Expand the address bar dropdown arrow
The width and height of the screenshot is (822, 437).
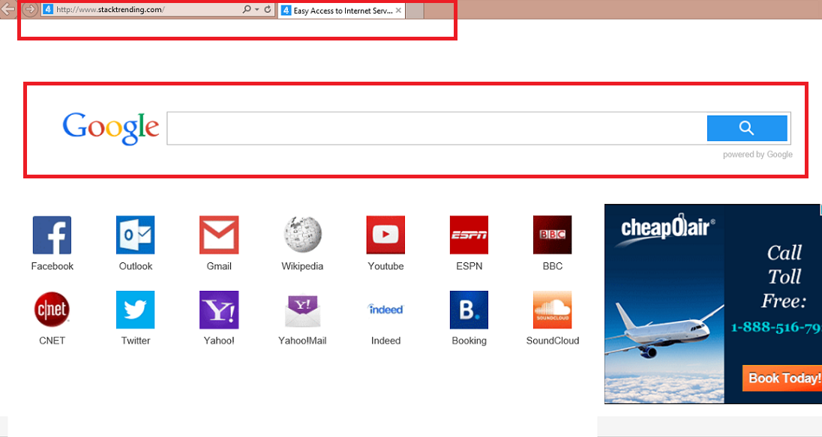[x=256, y=10]
